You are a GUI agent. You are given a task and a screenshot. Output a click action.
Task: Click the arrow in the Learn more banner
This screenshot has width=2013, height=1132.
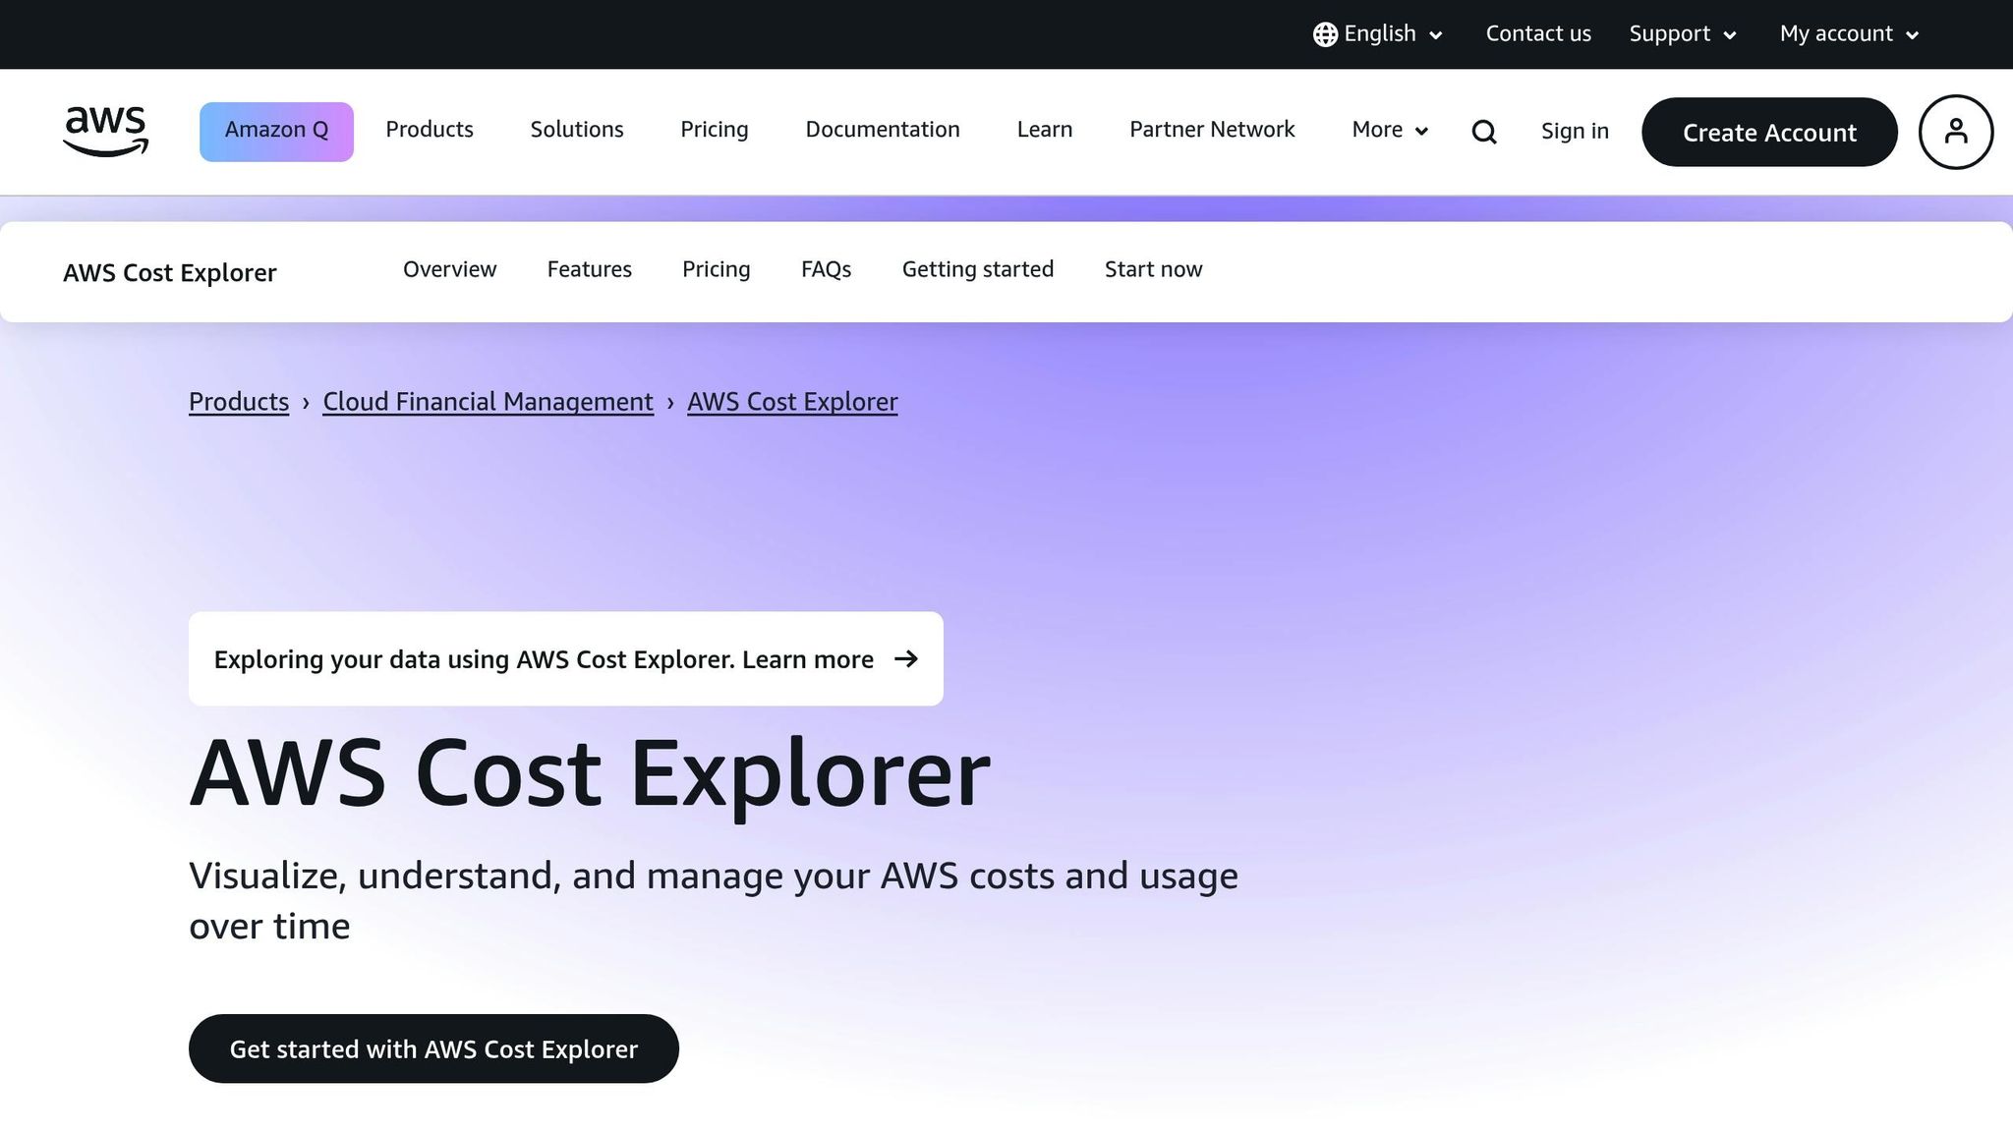(x=906, y=658)
